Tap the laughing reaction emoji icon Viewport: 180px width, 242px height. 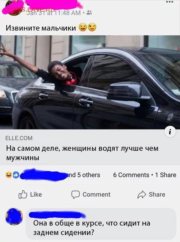click(x=9, y=175)
